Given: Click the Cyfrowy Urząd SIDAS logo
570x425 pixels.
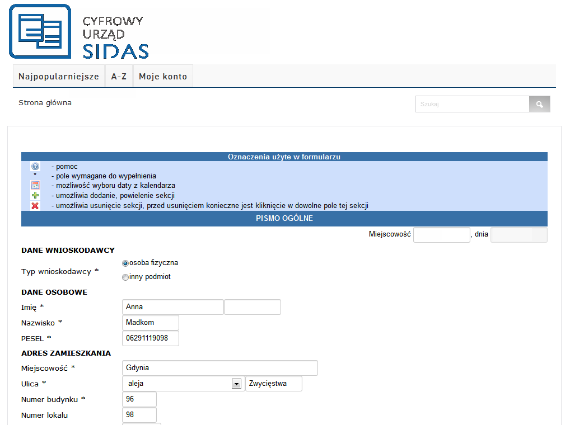Looking at the screenshot, I should pos(79,31).
